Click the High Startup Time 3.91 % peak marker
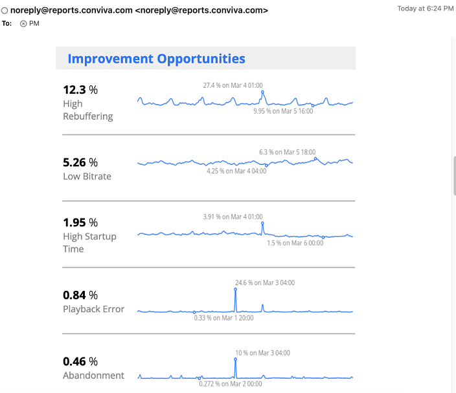 tap(262, 223)
